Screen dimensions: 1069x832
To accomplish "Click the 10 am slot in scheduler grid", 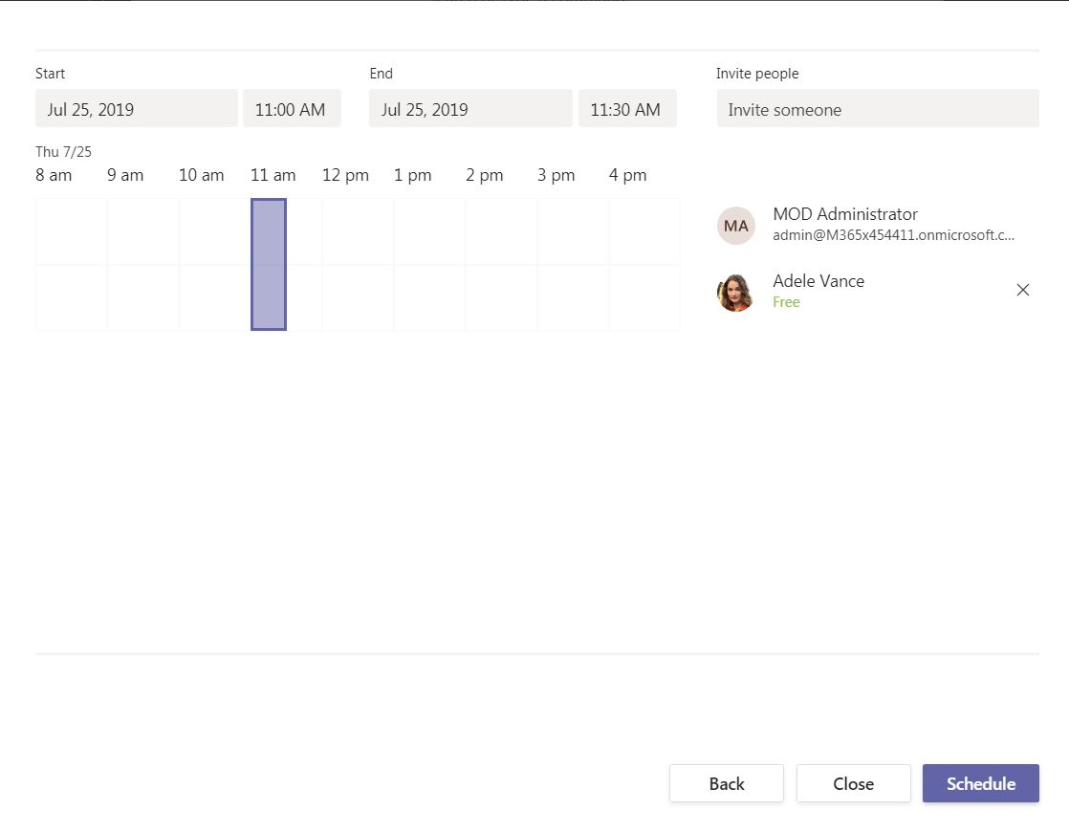I will (215, 264).
